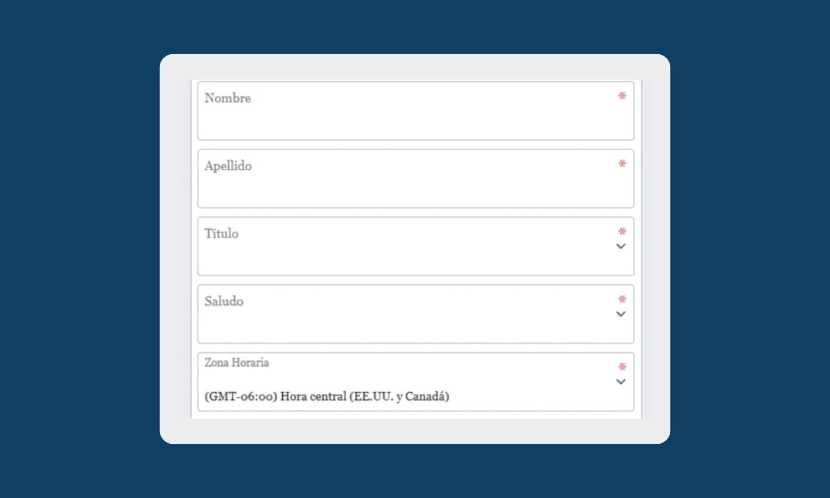Expand the Saludo dropdown list

[x=415, y=322]
